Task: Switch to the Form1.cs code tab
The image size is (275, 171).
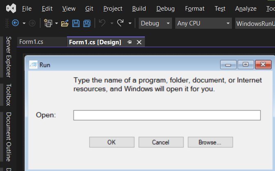Action: coord(42,42)
